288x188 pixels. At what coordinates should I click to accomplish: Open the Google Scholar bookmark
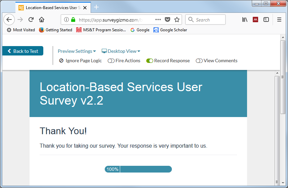[170, 30]
